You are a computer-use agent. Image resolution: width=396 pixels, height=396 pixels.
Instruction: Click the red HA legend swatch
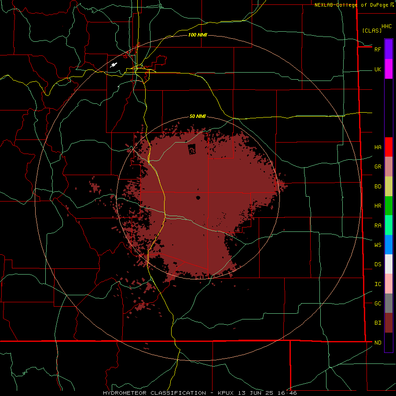pos(389,147)
